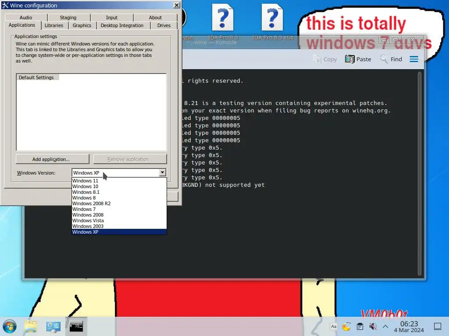Open the IDA Pro 8.3 x64 desktop icon
This screenshot has height=336, width=449.
coord(272,21)
